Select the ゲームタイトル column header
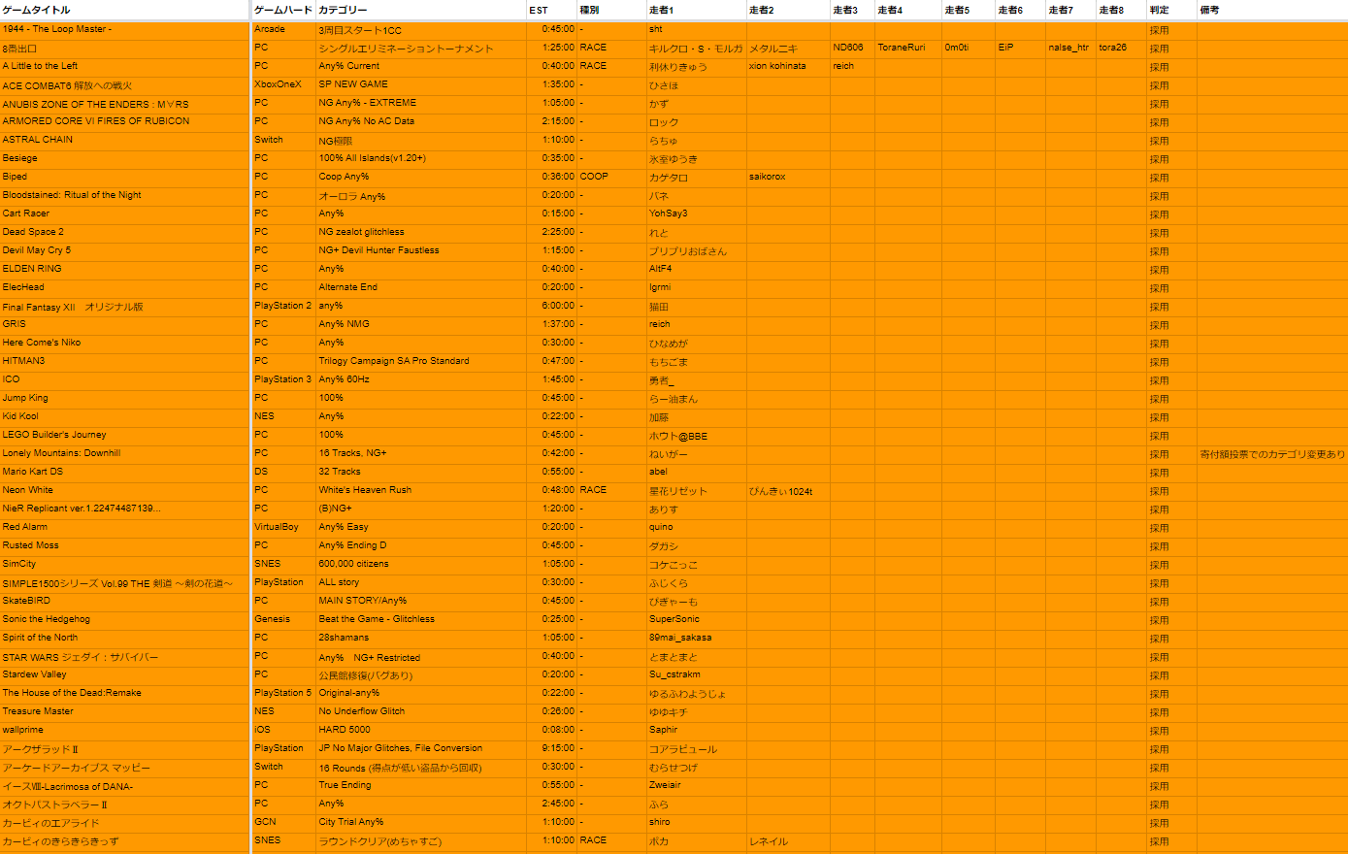The width and height of the screenshot is (1348, 854). (x=125, y=10)
